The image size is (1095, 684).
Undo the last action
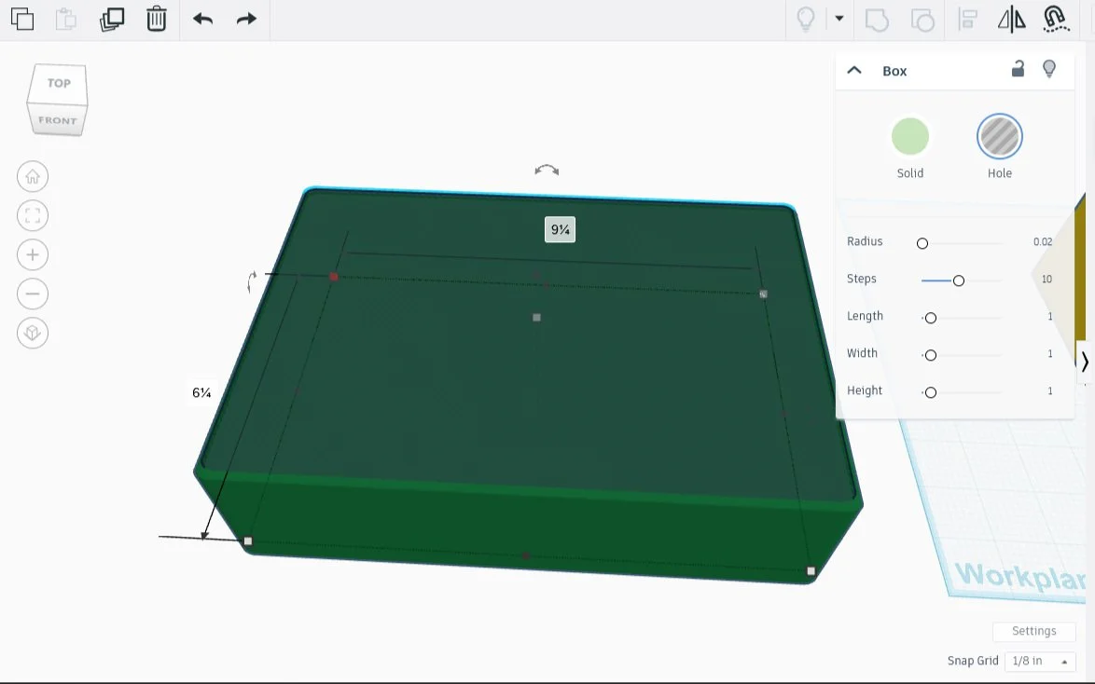pos(203,19)
